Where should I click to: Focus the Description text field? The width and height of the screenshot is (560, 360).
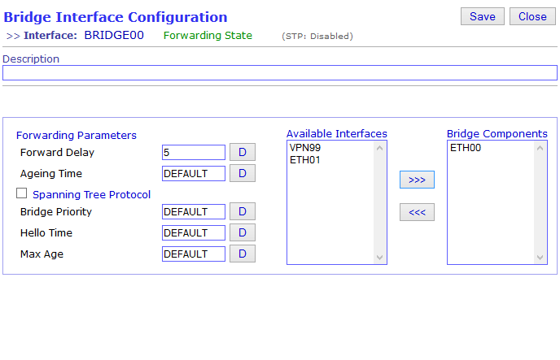280,72
